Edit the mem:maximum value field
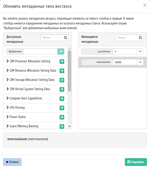150x169 pixels. (x=125, y=62)
